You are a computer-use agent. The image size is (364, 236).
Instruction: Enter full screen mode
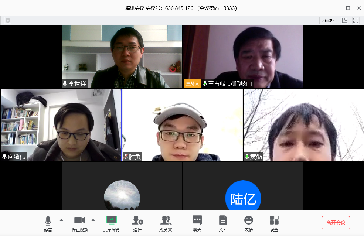tap(356, 20)
